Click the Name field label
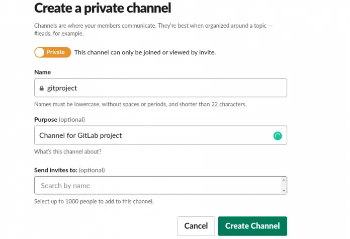 [x=43, y=72]
